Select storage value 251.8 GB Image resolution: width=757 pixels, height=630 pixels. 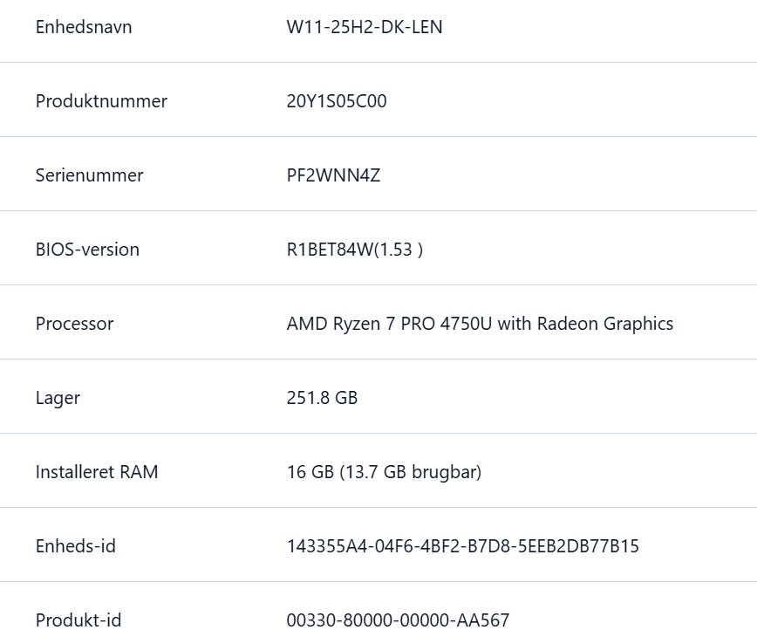(x=322, y=398)
